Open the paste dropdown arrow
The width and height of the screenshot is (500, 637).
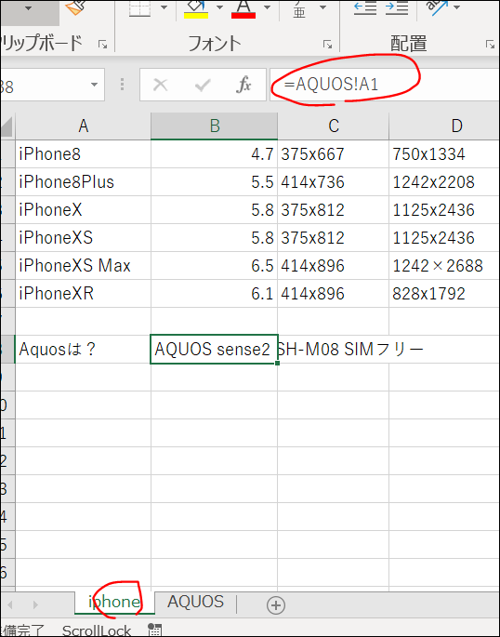(28, 8)
